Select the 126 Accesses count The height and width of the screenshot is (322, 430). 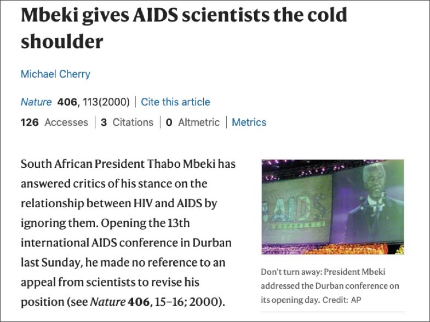(x=54, y=122)
